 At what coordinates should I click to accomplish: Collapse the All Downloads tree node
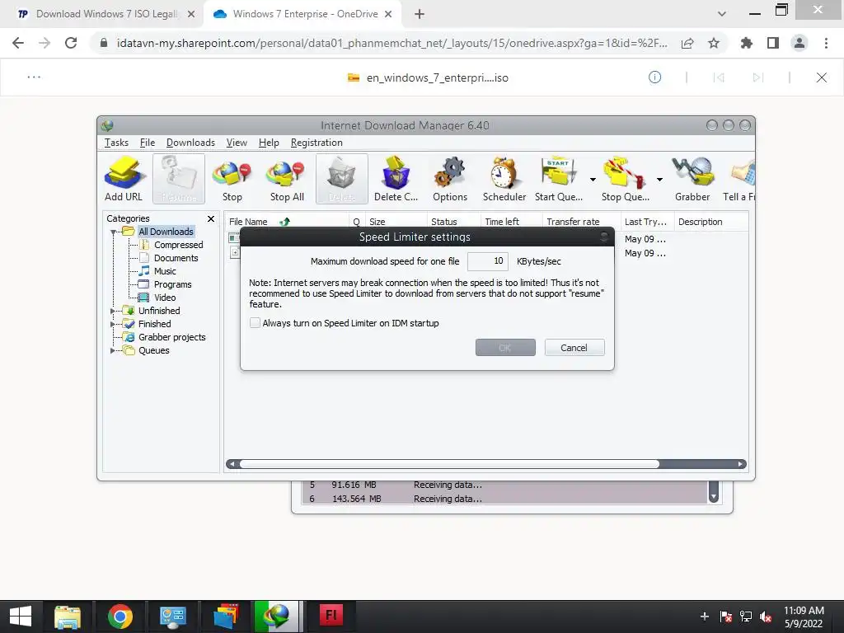coord(114,232)
